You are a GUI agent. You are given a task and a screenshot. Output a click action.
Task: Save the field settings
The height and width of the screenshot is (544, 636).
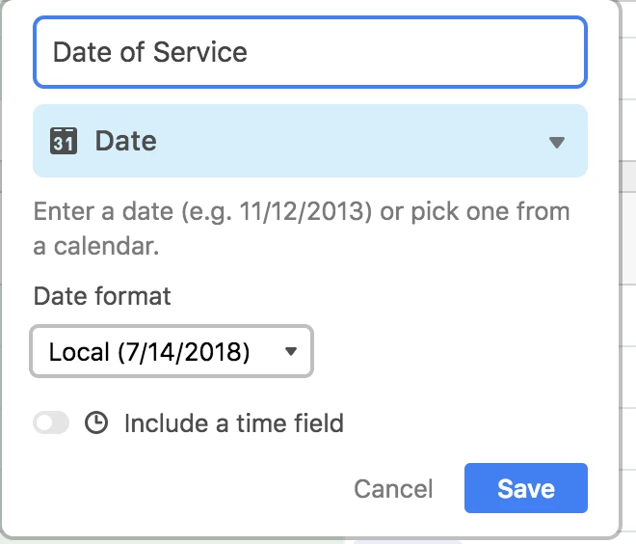pos(525,488)
